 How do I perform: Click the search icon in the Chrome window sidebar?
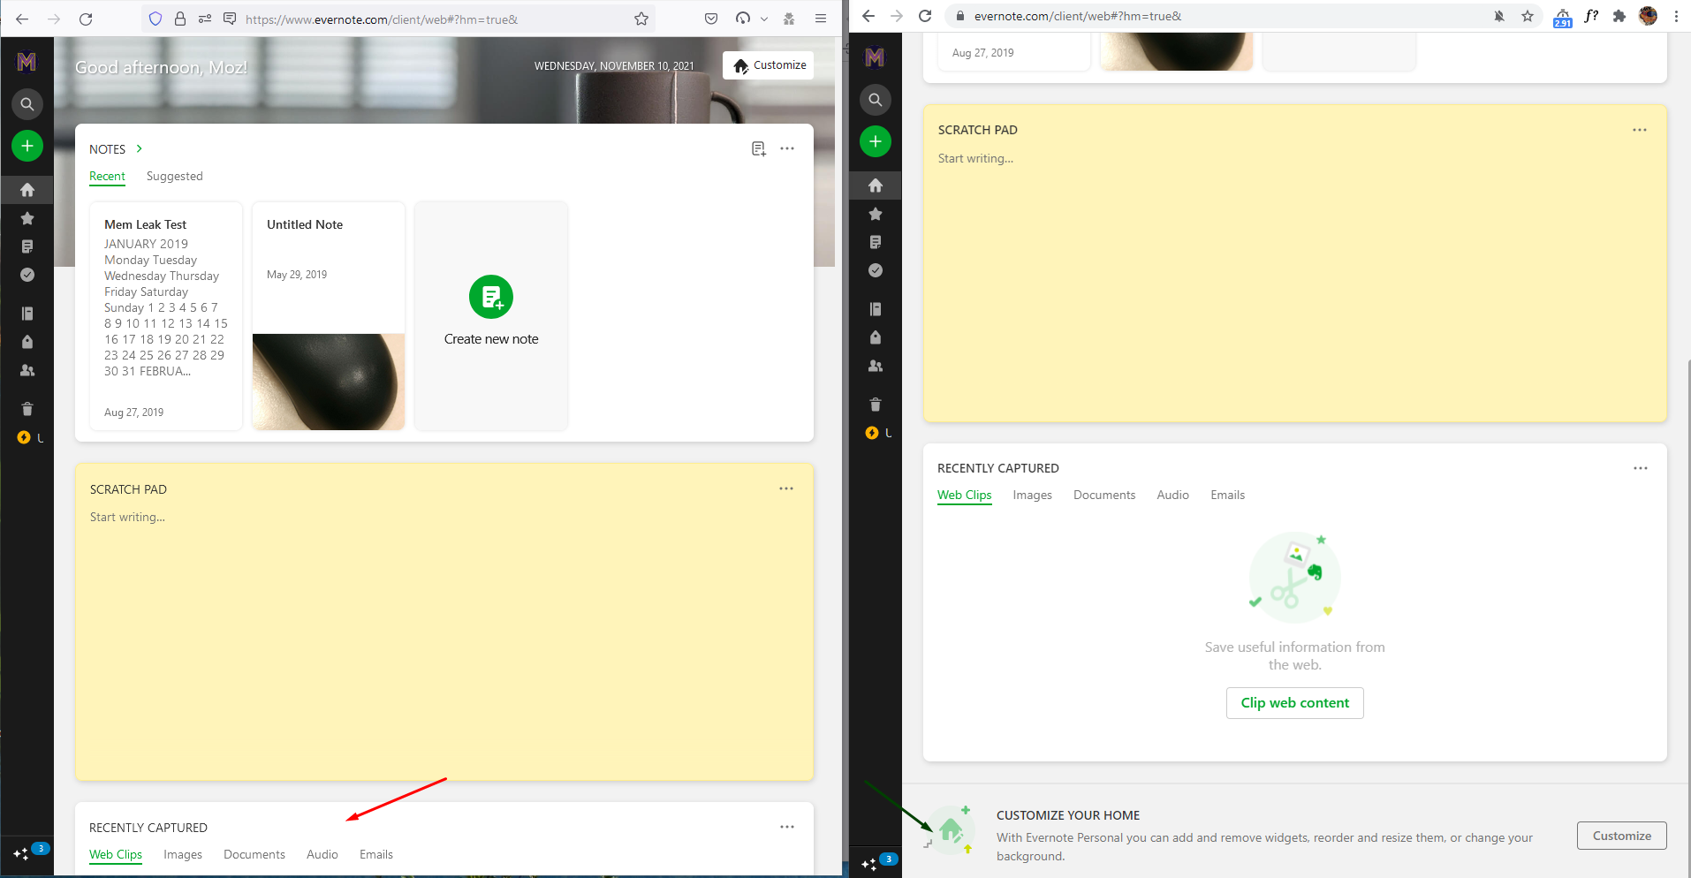click(876, 100)
